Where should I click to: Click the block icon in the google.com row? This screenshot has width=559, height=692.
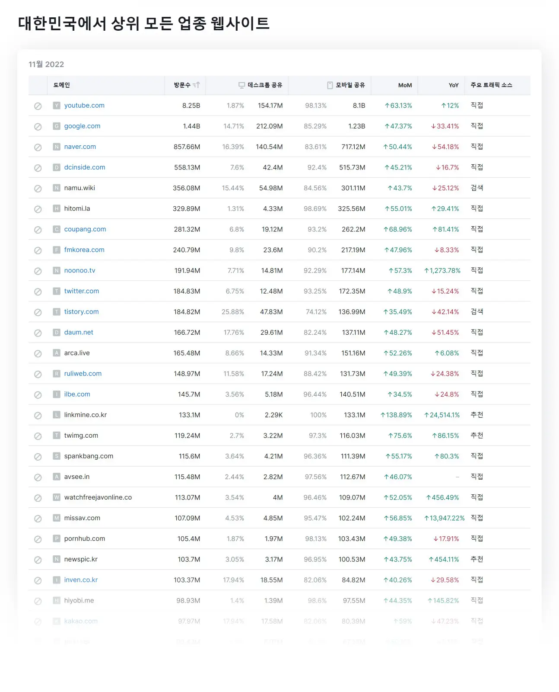pos(38,127)
